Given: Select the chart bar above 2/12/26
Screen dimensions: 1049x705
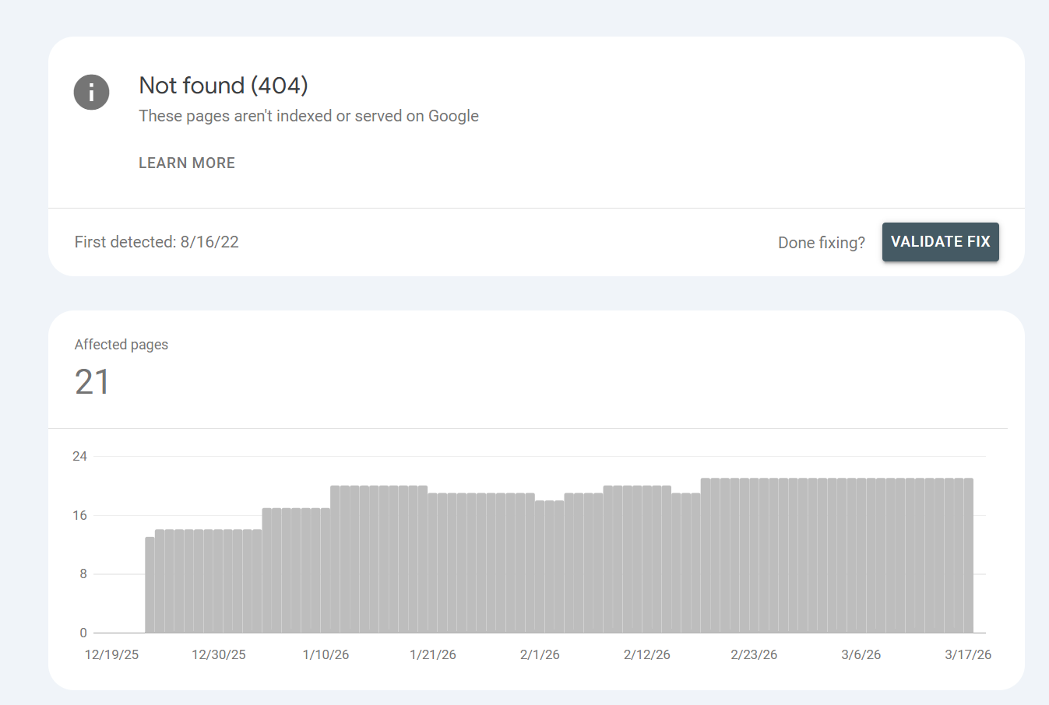Looking at the screenshot, I should [646, 560].
